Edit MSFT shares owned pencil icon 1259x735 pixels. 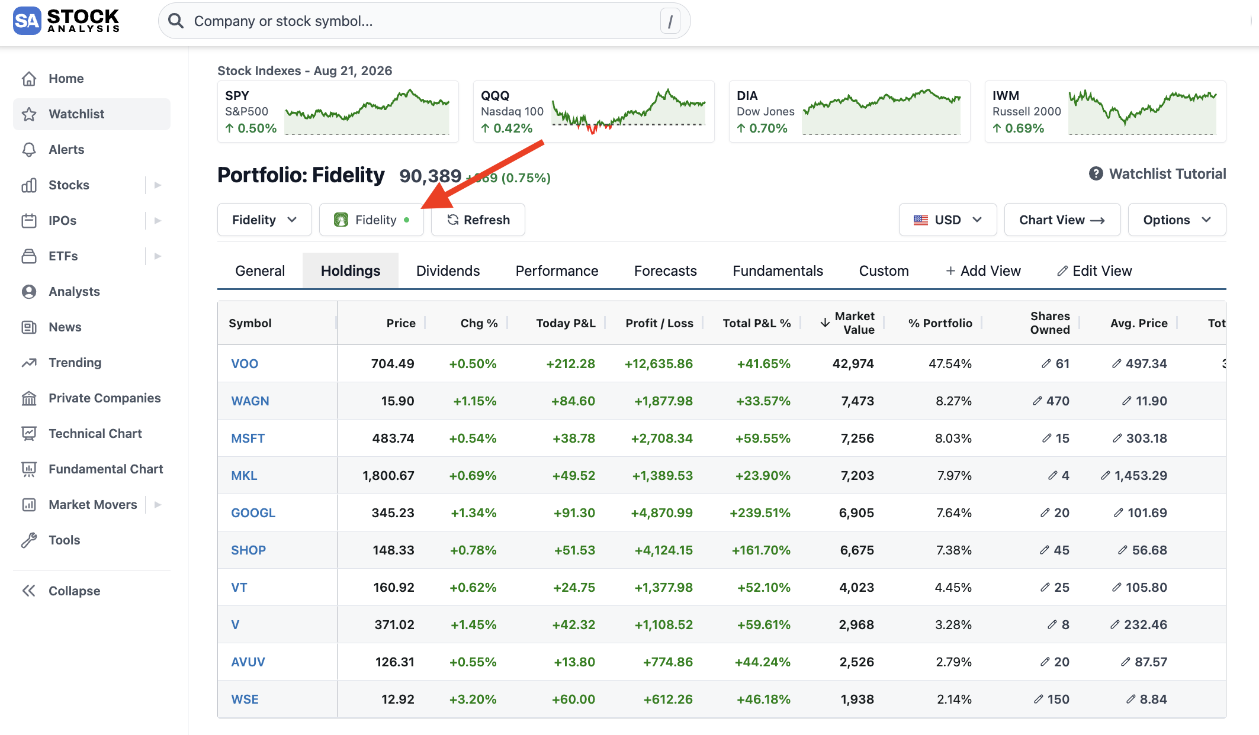(1046, 438)
